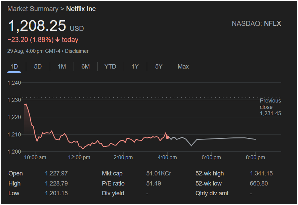This screenshot has width=298, height=205.
Task: Click the red down arrow icon
Action: (57, 40)
